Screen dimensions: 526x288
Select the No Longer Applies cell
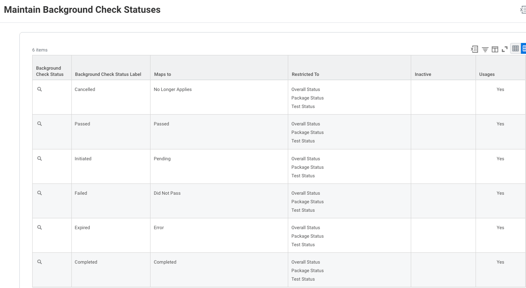173,89
